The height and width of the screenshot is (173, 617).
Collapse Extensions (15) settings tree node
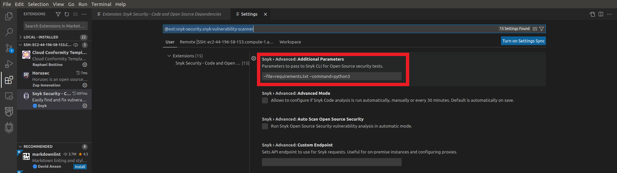tap(169, 56)
